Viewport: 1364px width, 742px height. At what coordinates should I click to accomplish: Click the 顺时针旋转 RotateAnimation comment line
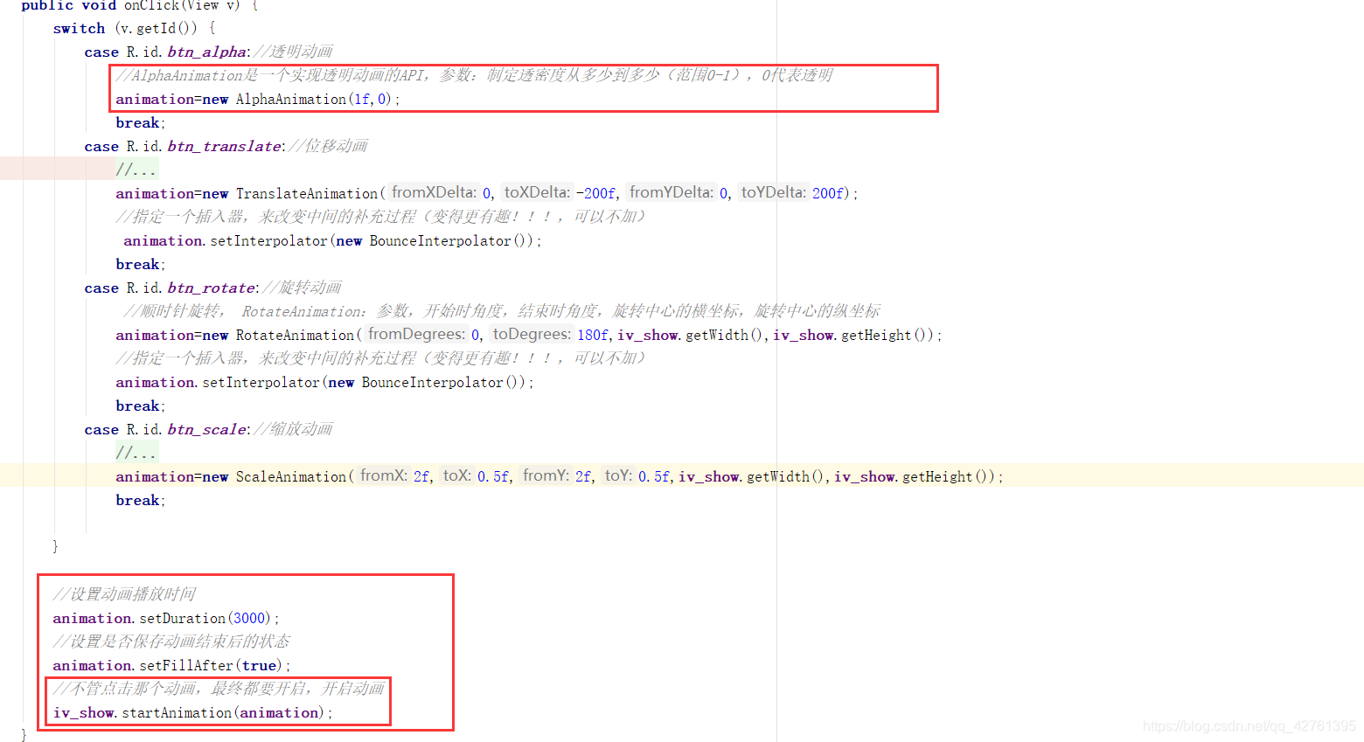[502, 311]
